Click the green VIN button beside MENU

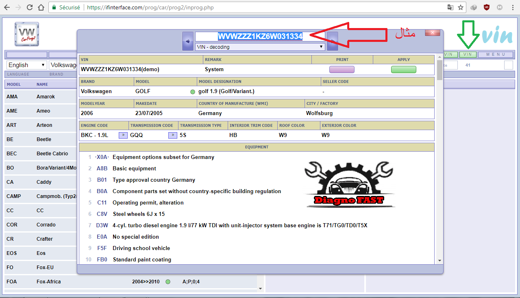468,54
